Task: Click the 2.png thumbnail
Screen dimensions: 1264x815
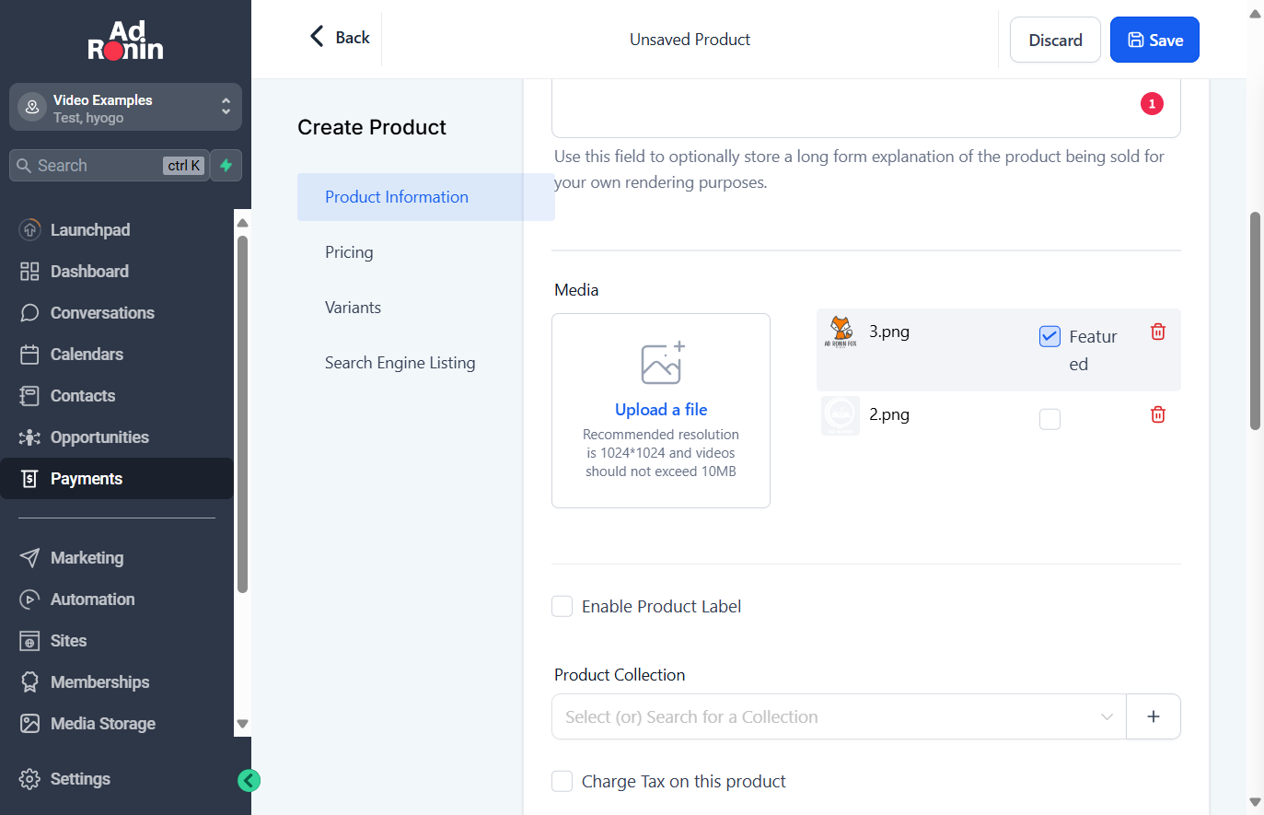Action: 841,415
